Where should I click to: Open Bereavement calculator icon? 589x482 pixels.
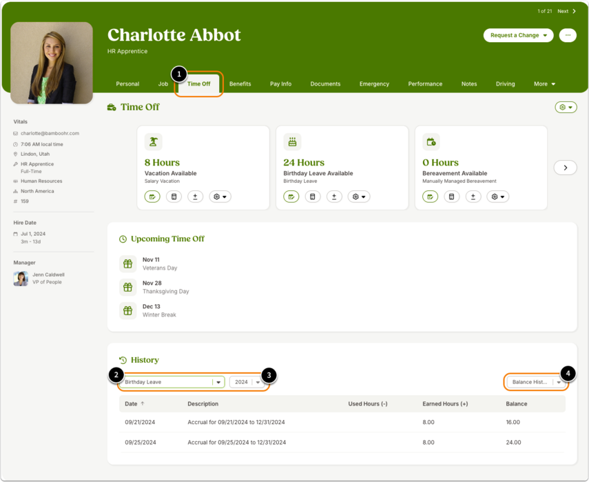[451, 197]
